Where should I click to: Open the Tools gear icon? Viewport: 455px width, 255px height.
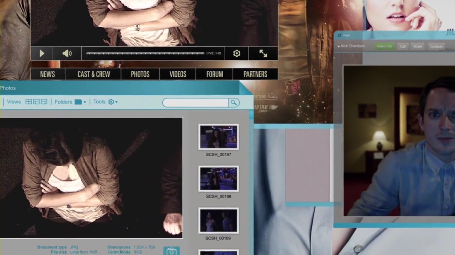coord(111,102)
